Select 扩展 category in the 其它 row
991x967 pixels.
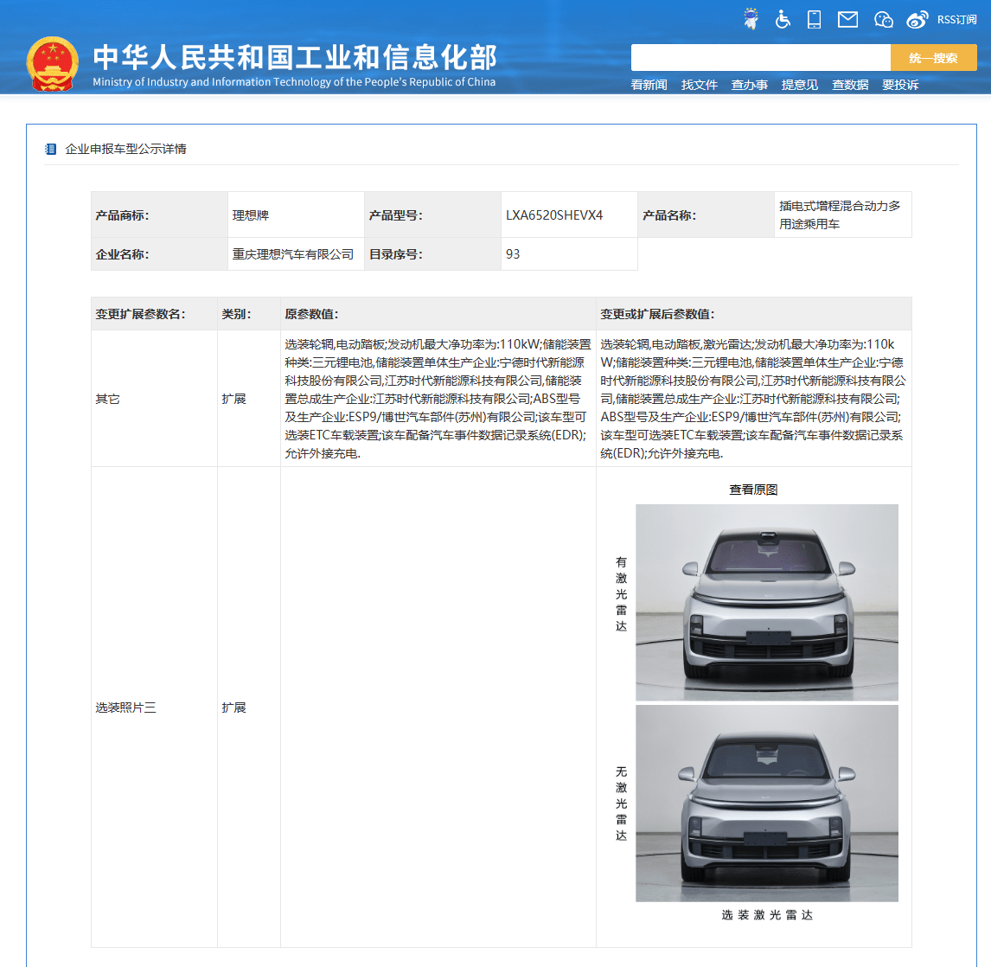233,399
